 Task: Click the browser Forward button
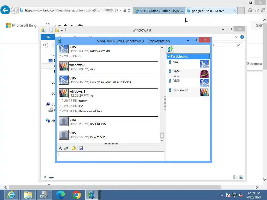tap(14, 10)
